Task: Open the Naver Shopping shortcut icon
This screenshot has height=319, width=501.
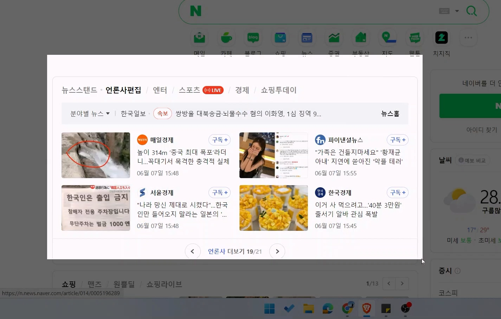Action: [280, 38]
